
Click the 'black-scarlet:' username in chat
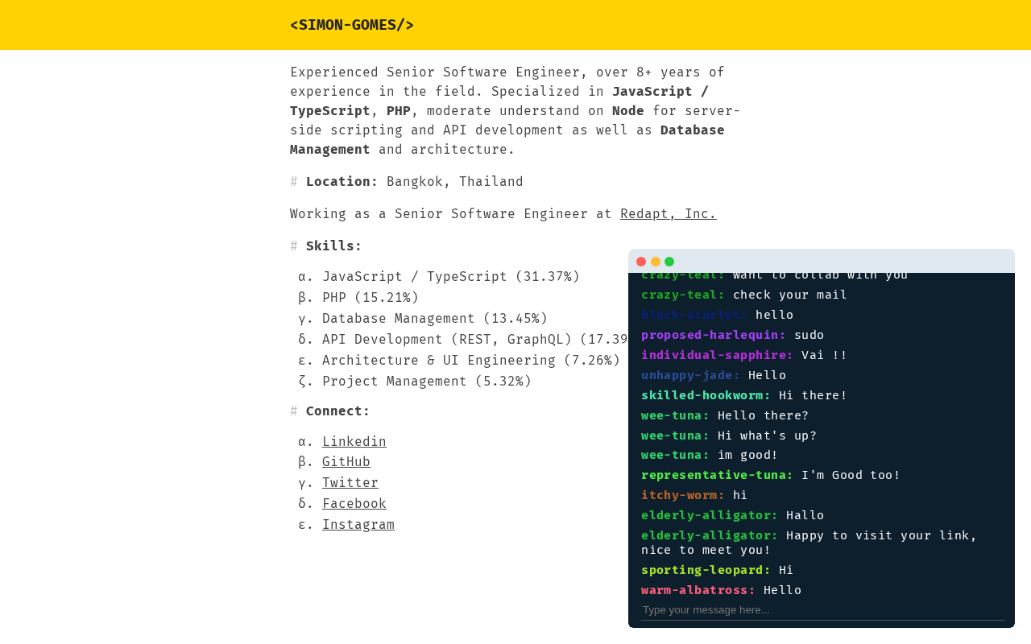coord(695,315)
